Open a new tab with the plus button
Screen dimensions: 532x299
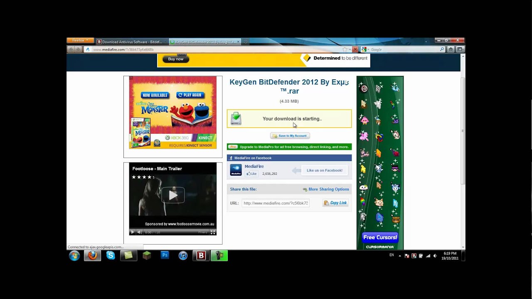(x=245, y=42)
